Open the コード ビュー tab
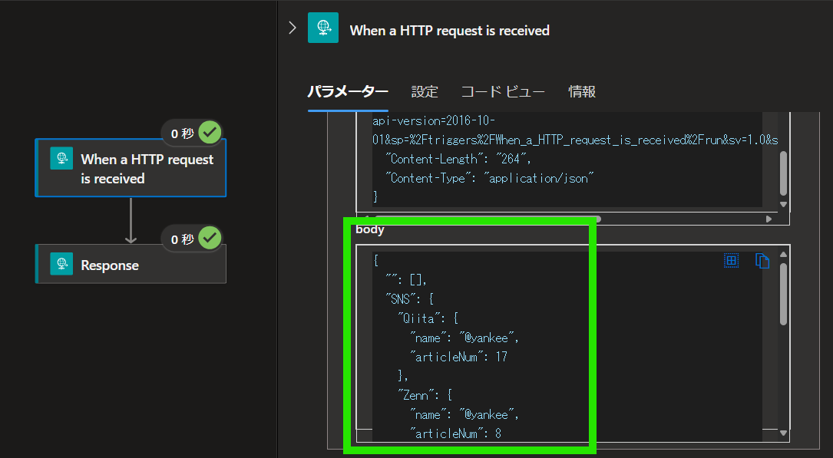 point(503,91)
